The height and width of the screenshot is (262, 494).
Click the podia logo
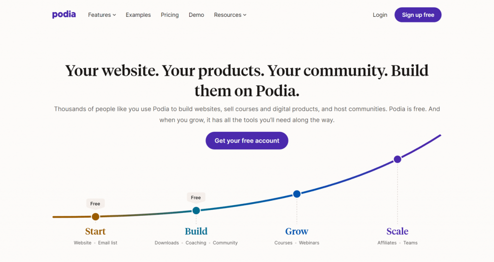(x=64, y=15)
